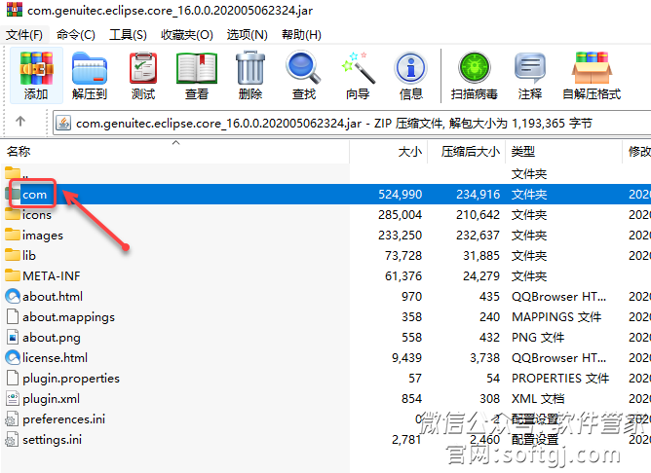
Task: Click size value 524,990 of com
Action: coord(401,194)
